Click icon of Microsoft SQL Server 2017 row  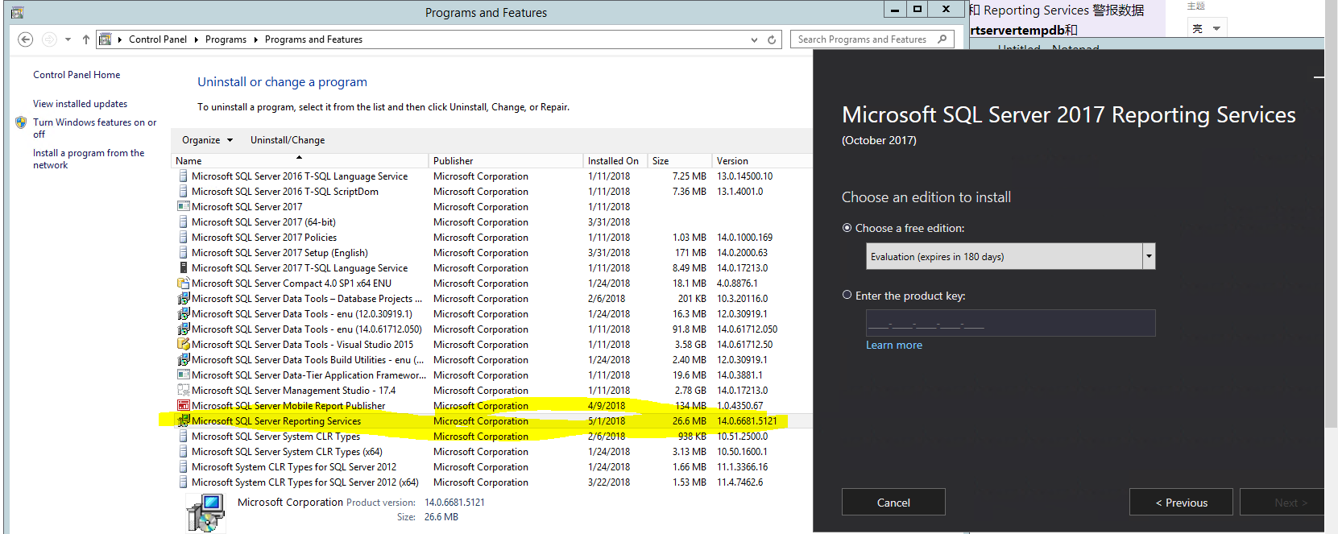coord(184,206)
